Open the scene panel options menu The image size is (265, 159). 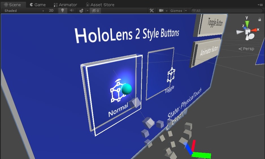[x=260, y=5]
